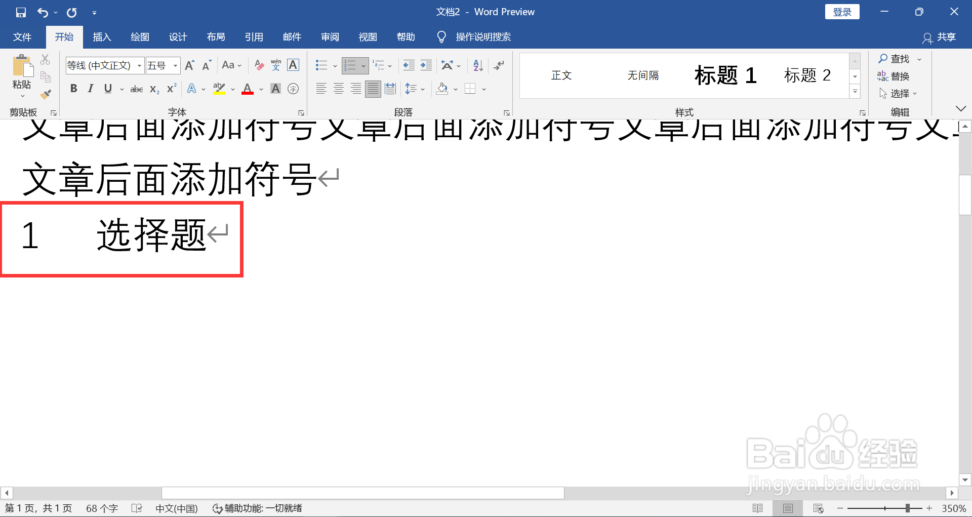Increase paragraph indent

pyautogui.click(x=426, y=65)
